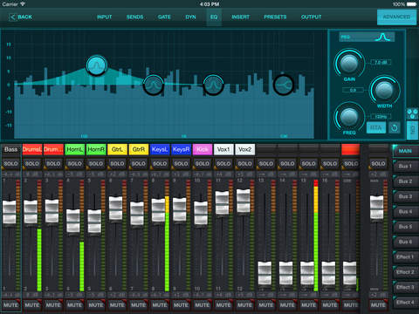Click the ADVANCED button
The width and height of the screenshot is (419, 314).
click(x=396, y=17)
